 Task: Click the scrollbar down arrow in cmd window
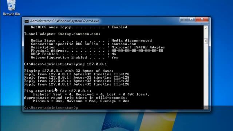click(x=206, y=107)
